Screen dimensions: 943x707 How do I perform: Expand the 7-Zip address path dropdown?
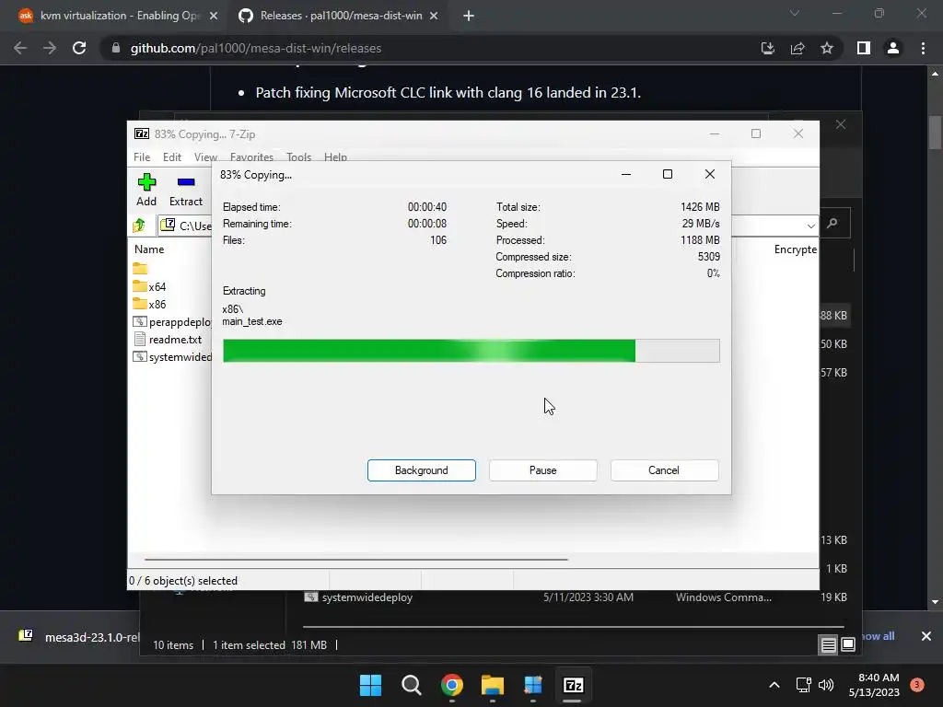(x=810, y=226)
